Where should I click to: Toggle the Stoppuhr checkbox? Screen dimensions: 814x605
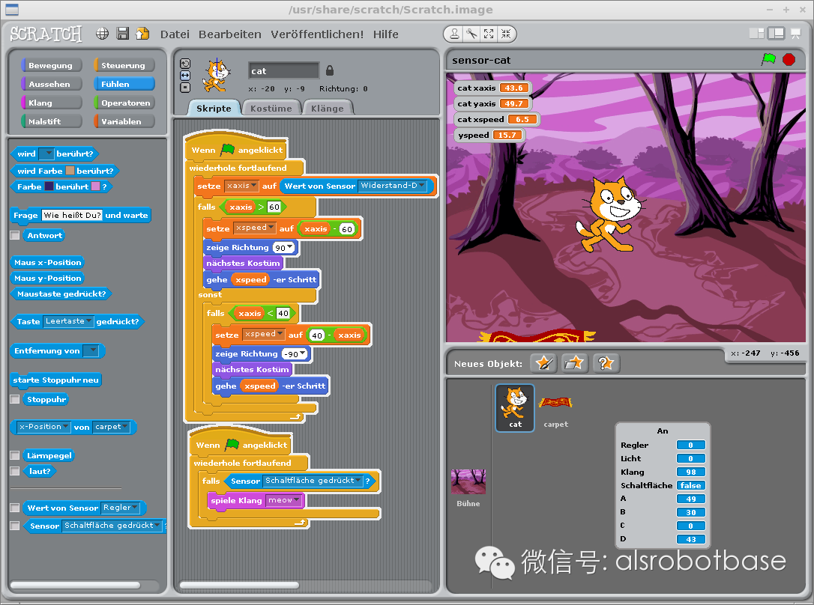[x=15, y=399]
